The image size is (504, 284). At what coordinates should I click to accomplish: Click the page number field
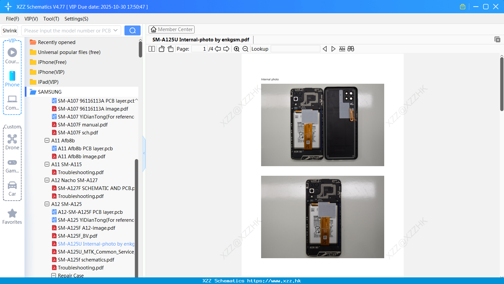point(200,49)
